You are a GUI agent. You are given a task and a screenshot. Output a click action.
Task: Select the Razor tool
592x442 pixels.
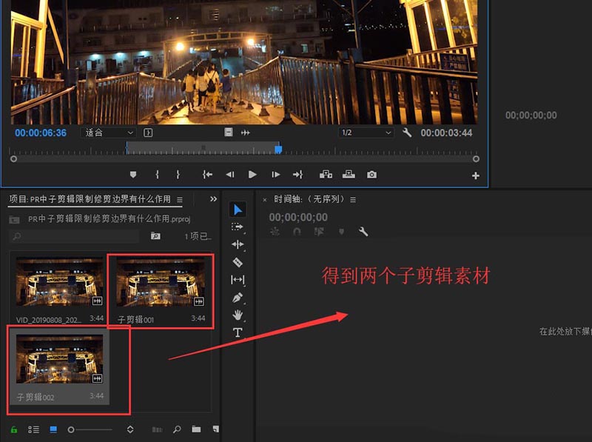[x=238, y=262]
